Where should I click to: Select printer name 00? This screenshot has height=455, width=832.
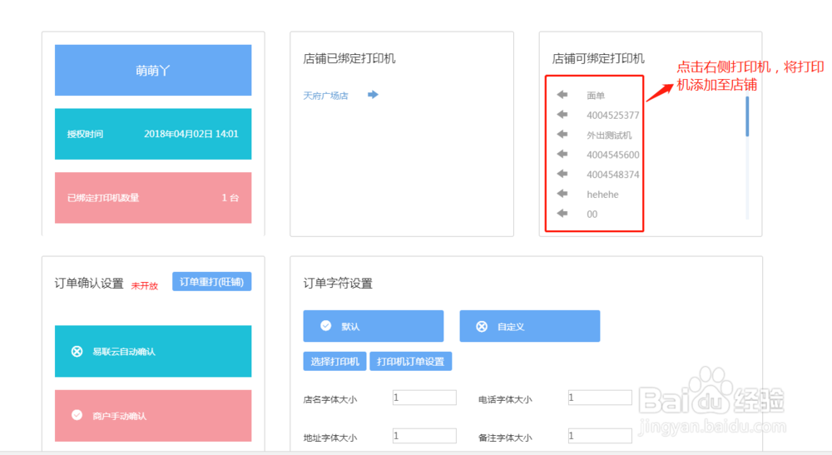click(592, 215)
